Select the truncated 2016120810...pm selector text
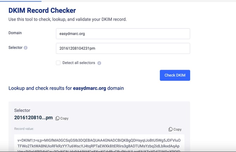The image size is (236, 152). coord(33,118)
